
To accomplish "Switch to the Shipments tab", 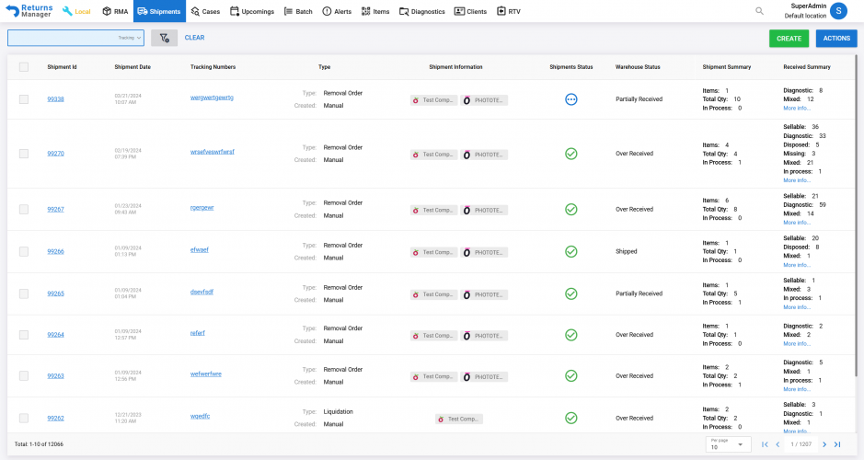I will click(x=159, y=11).
